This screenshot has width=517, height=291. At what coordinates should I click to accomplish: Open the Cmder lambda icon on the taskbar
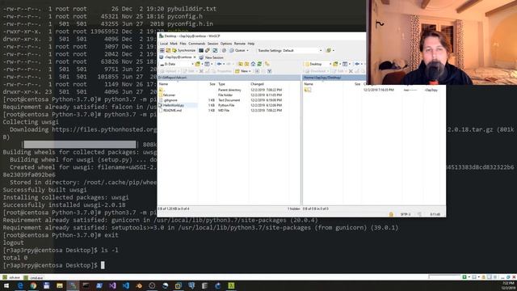231,285
